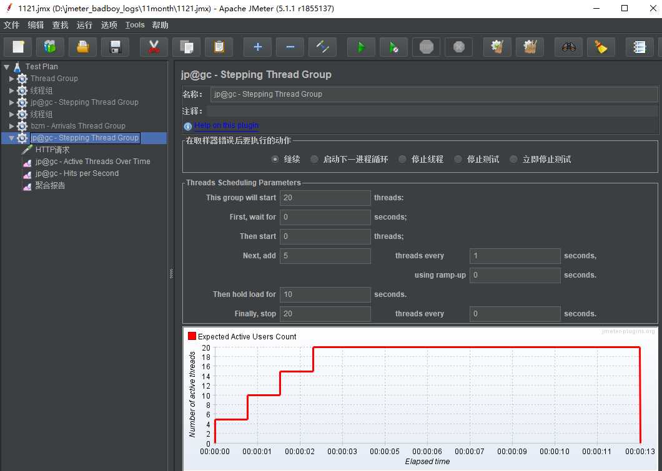Click the 聚合报告 listener icon
The image size is (662, 471).
pos(27,185)
